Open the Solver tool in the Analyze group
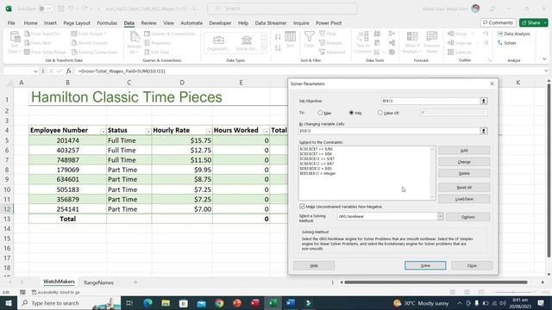Screen dimensions: 552x310 [507, 43]
